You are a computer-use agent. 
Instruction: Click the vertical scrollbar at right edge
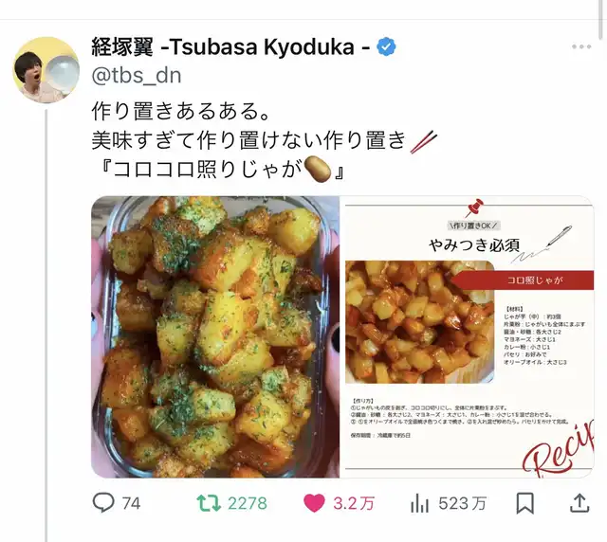click(x=600, y=19)
